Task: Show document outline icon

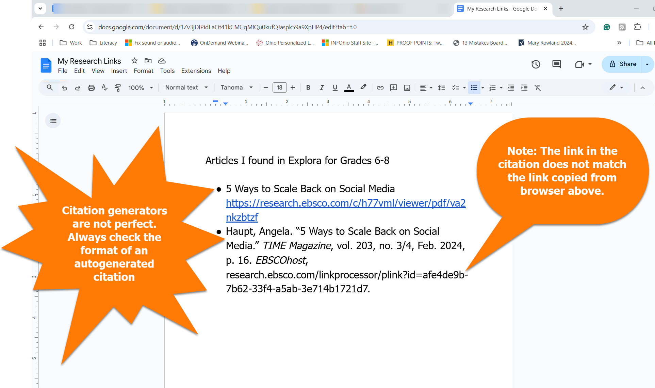Action: 53,121
